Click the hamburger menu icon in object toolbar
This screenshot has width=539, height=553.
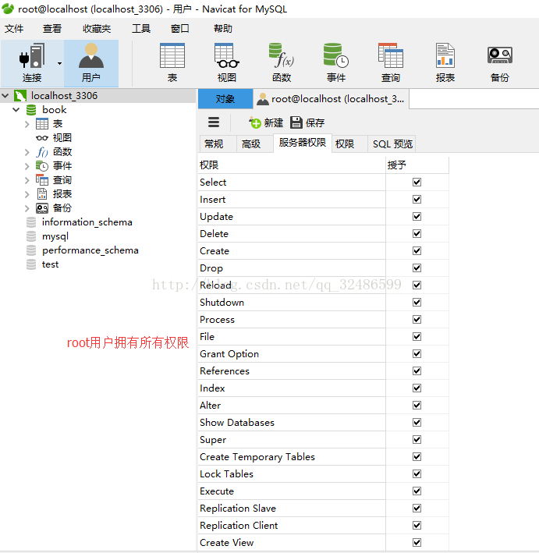pos(214,122)
